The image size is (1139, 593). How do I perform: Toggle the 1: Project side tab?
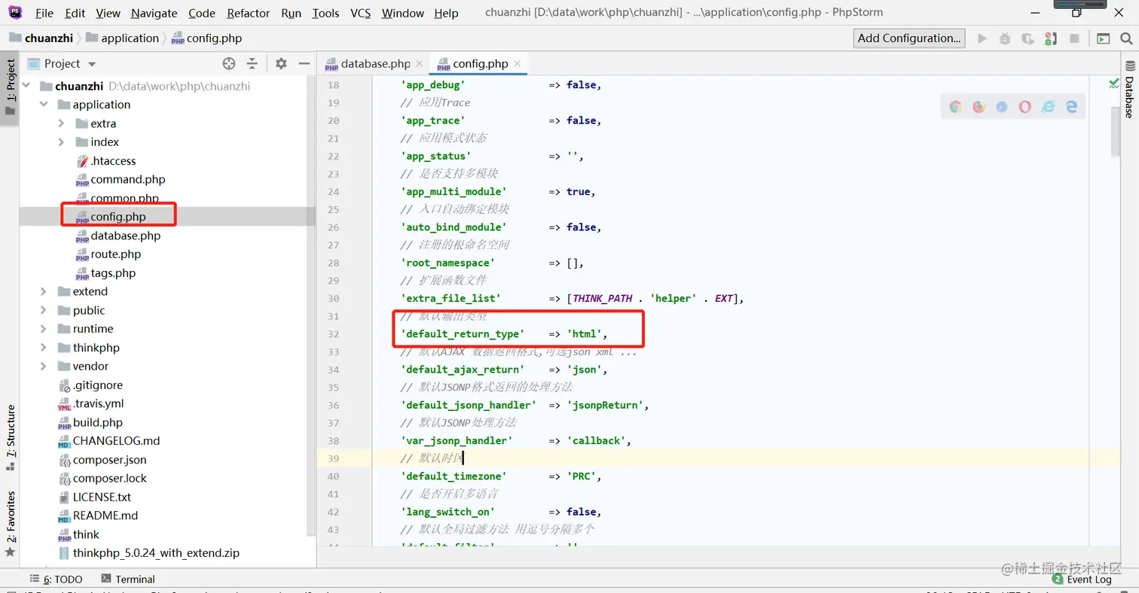point(10,88)
